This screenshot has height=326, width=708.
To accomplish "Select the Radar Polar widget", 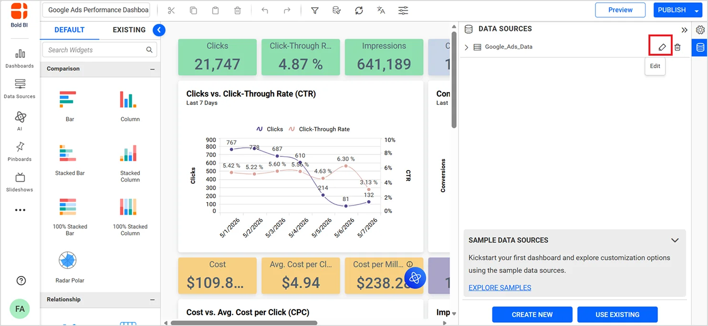I will 70,267.
